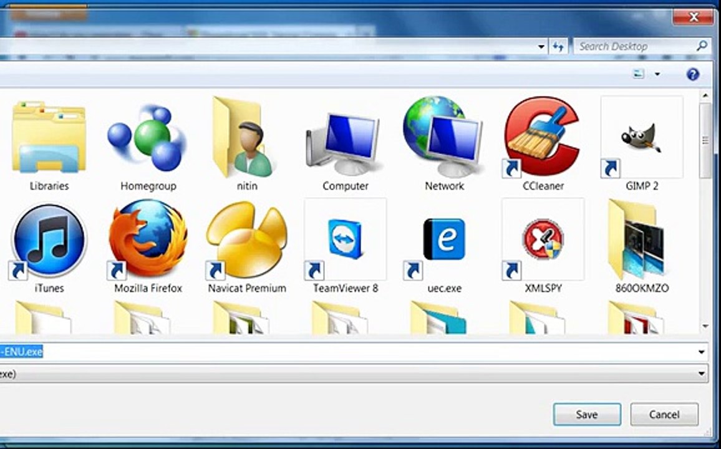
Task: Select the iTunes shortcut icon
Action: [x=49, y=240]
